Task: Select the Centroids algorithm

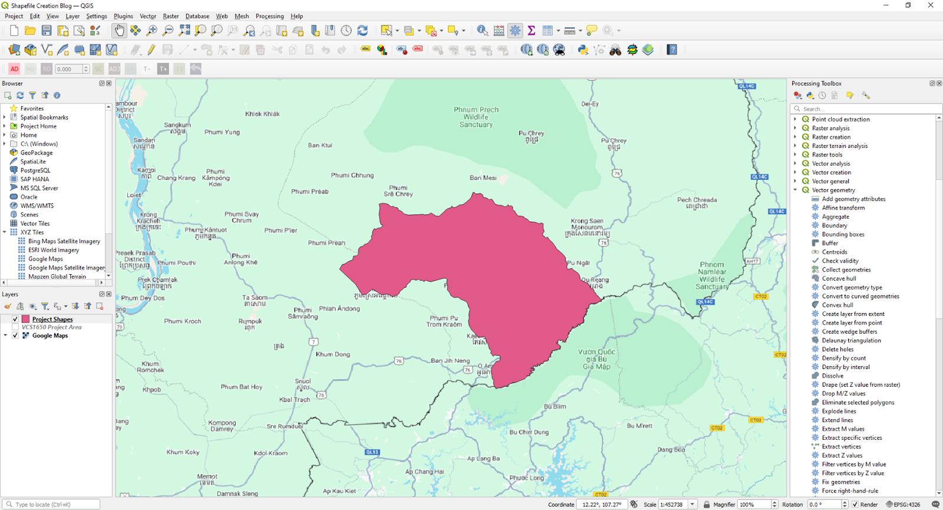Action: click(835, 252)
